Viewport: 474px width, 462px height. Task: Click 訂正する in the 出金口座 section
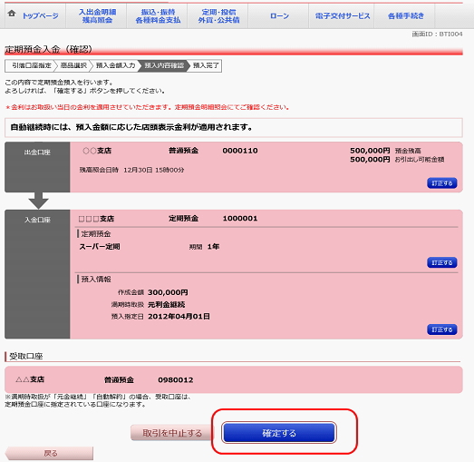(441, 183)
